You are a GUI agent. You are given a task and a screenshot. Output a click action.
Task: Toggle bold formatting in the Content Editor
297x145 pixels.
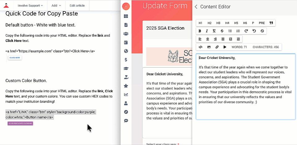[200, 31]
